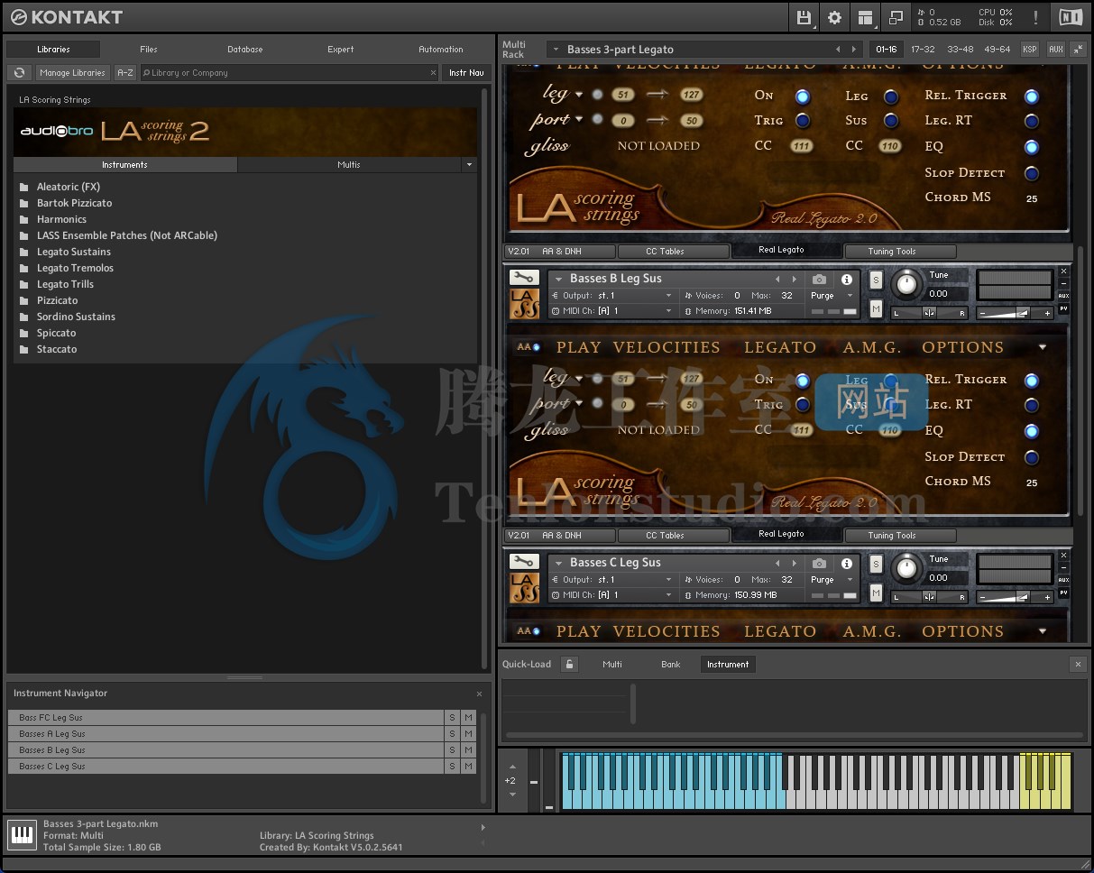1094x873 pixels.
Task: Open the Quick-Load catalog lock icon
Action: (569, 664)
